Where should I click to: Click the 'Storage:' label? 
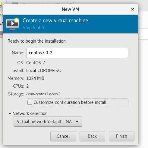click(16, 94)
